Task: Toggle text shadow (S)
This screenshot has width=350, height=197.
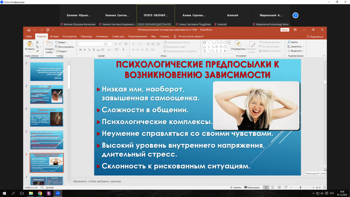Action: point(94,50)
